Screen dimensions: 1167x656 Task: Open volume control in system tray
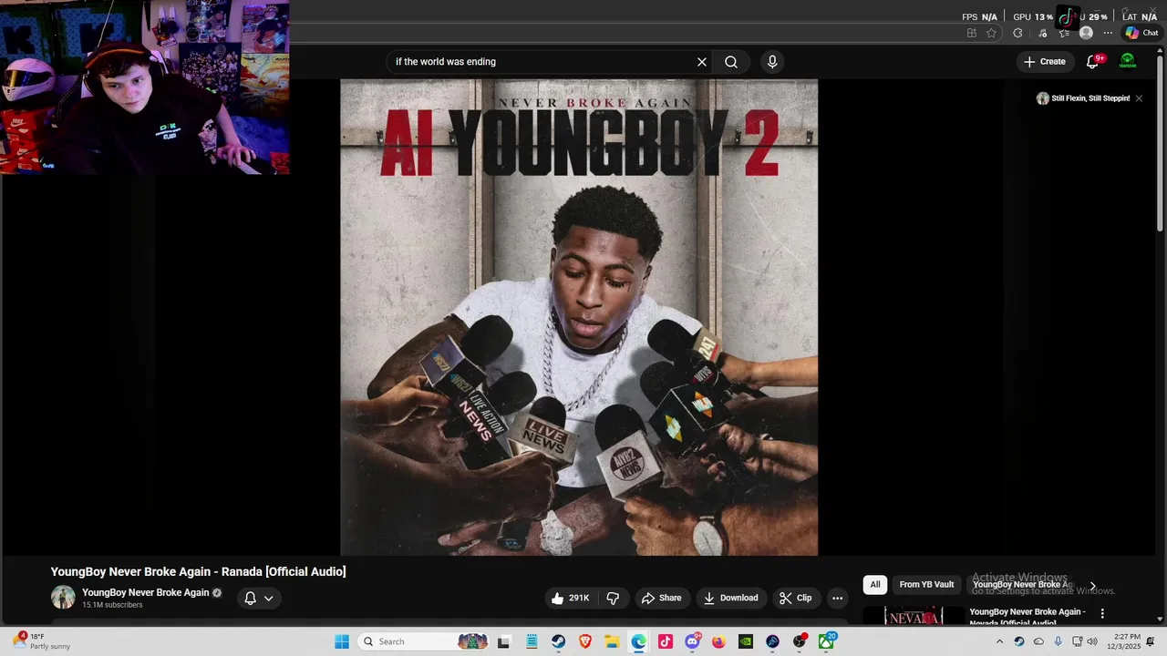pos(1092,641)
